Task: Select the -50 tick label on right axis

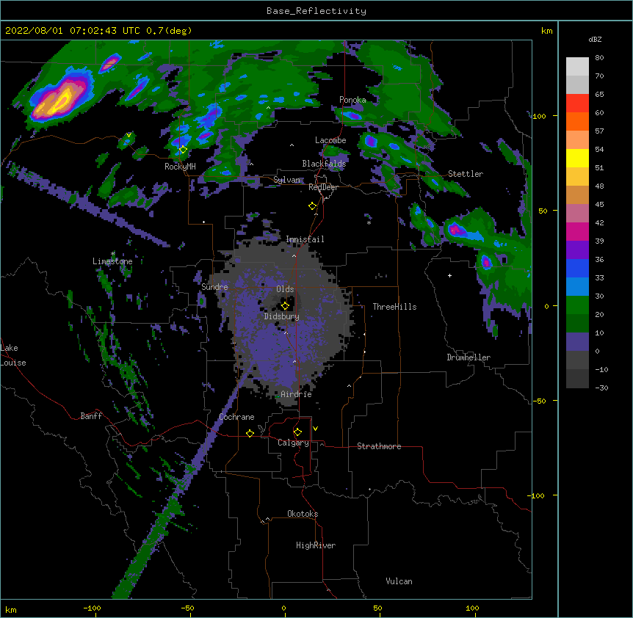Action: [x=539, y=401]
